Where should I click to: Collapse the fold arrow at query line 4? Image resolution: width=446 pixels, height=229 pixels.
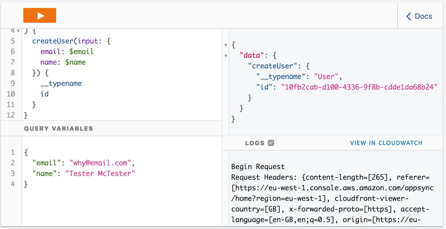point(19,31)
